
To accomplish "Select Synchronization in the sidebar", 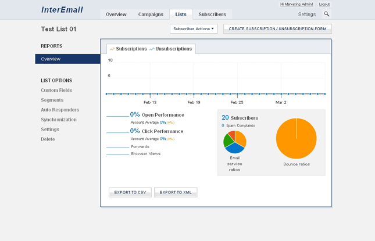I will coord(59,120).
